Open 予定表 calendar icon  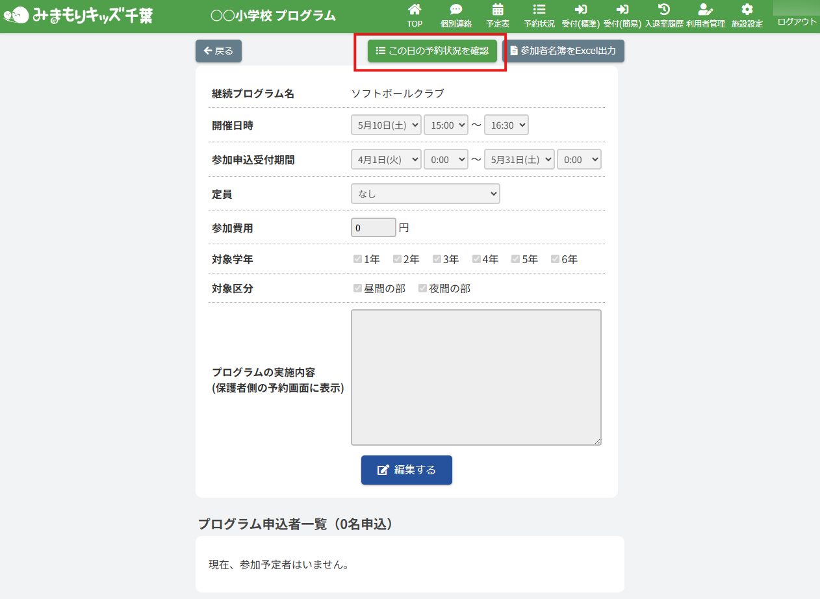pos(498,10)
